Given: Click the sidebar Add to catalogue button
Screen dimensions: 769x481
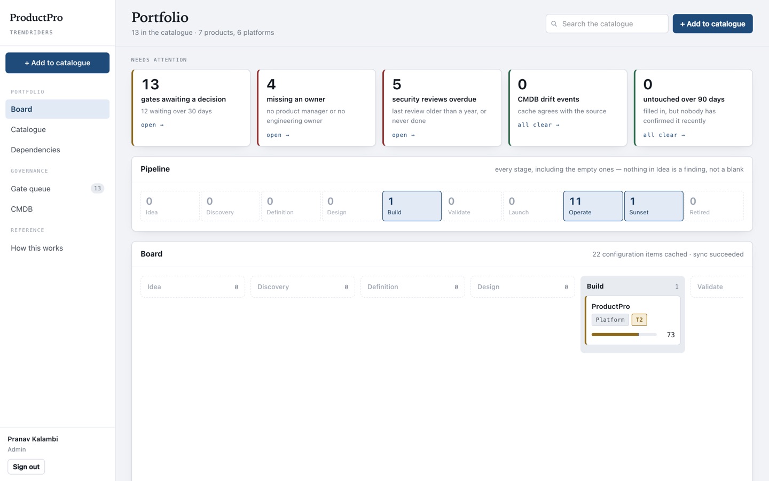Looking at the screenshot, I should 57,63.
